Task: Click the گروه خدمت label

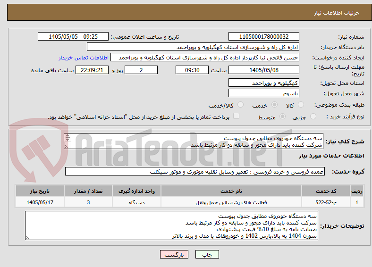Action: (x=348, y=172)
